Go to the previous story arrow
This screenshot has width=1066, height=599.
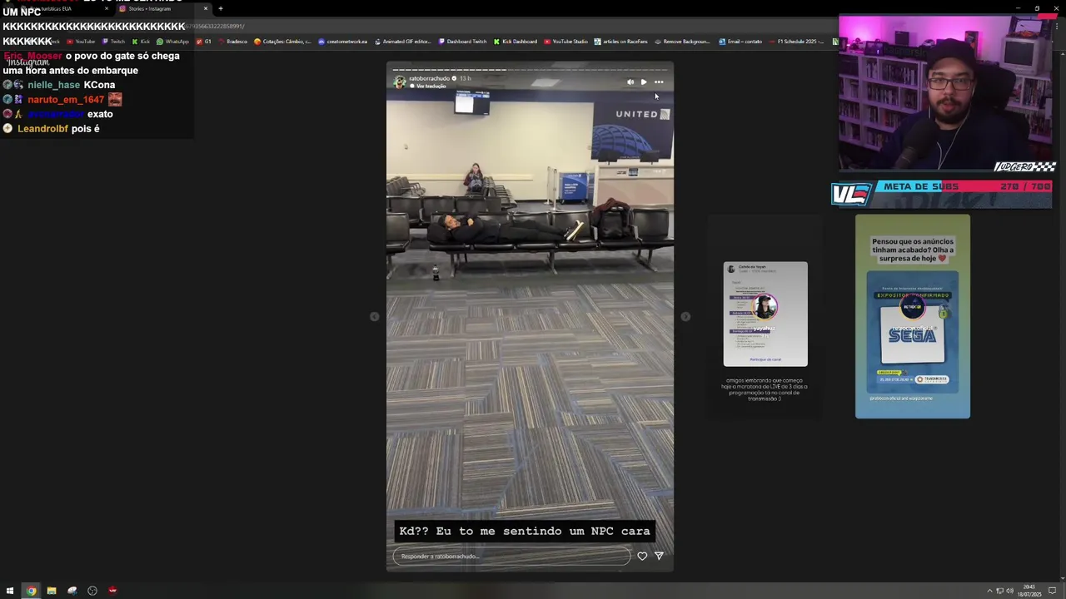click(x=374, y=316)
